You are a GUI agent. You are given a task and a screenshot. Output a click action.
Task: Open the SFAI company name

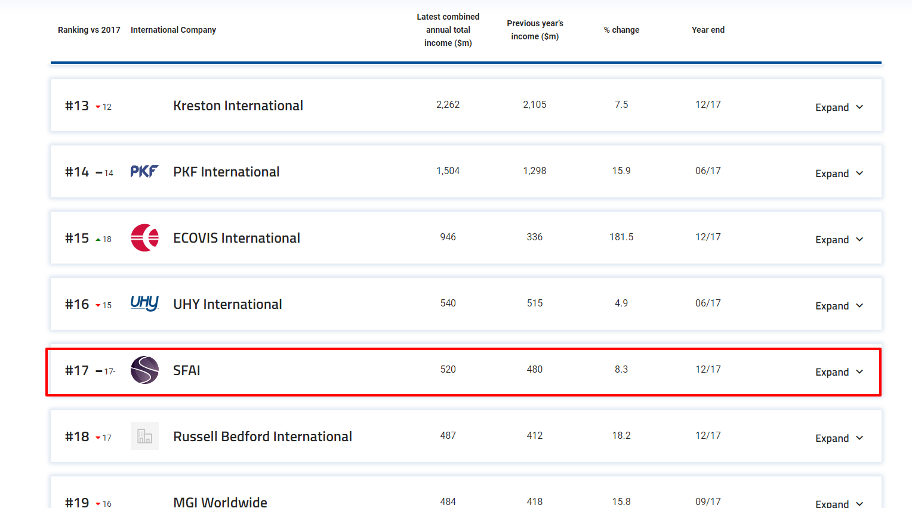click(187, 370)
